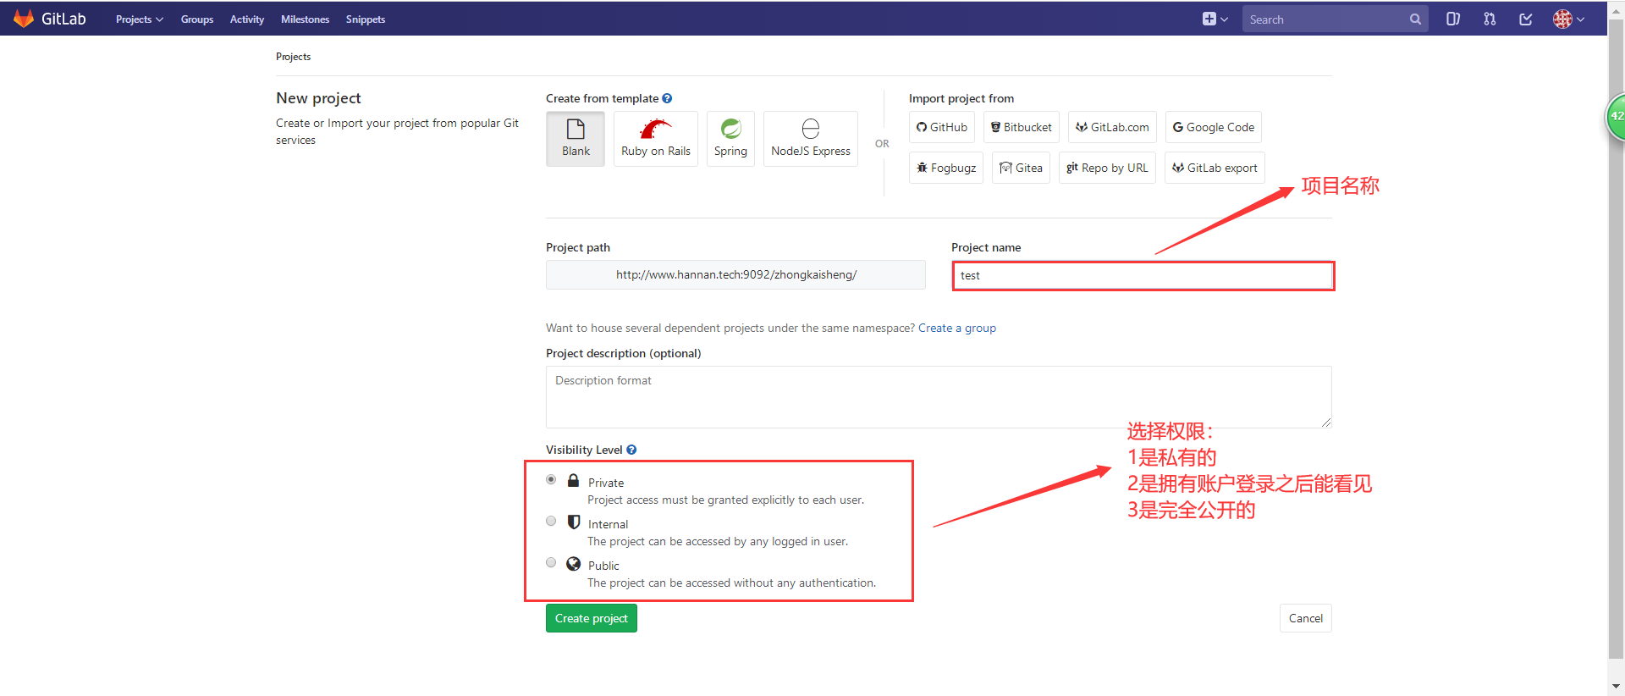Click the Cancel button
Viewport: 1625px width, 696px height.
tap(1305, 618)
